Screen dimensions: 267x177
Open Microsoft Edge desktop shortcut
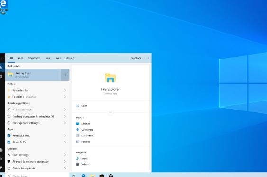(x=3, y=7)
